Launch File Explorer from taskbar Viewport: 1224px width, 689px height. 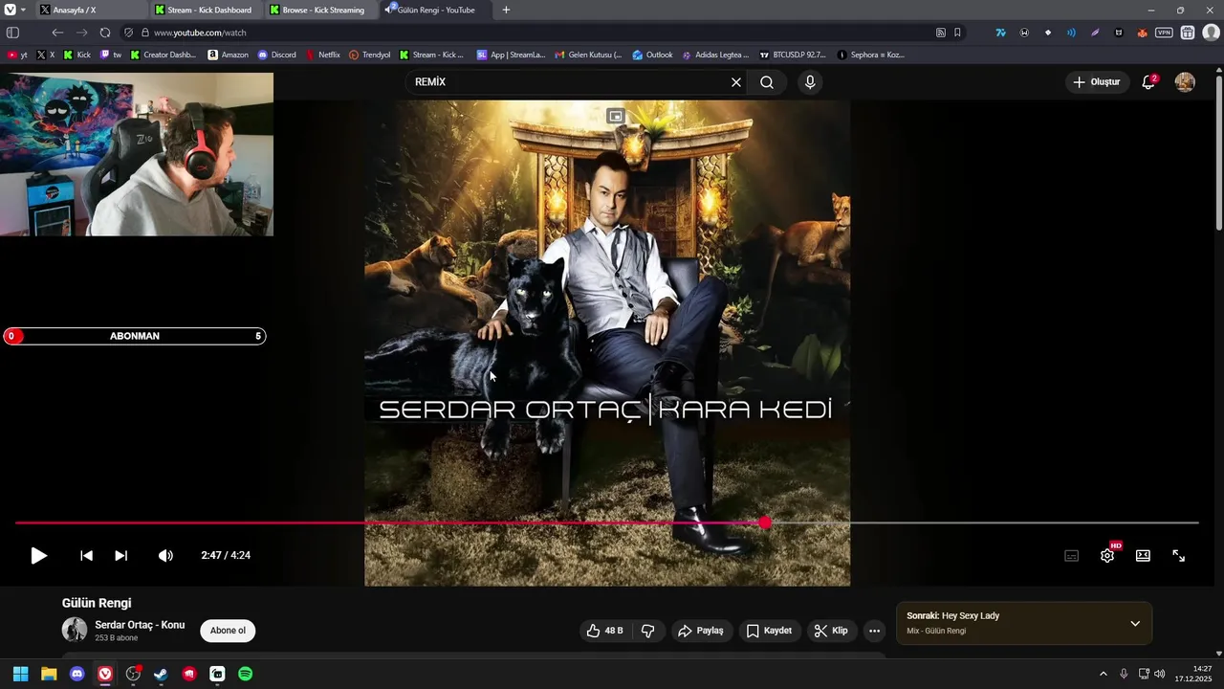(x=49, y=674)
